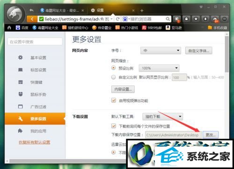Expand the 字号 font size dropdown
This screenshot has height=169, width=234.
pos(161,50)
